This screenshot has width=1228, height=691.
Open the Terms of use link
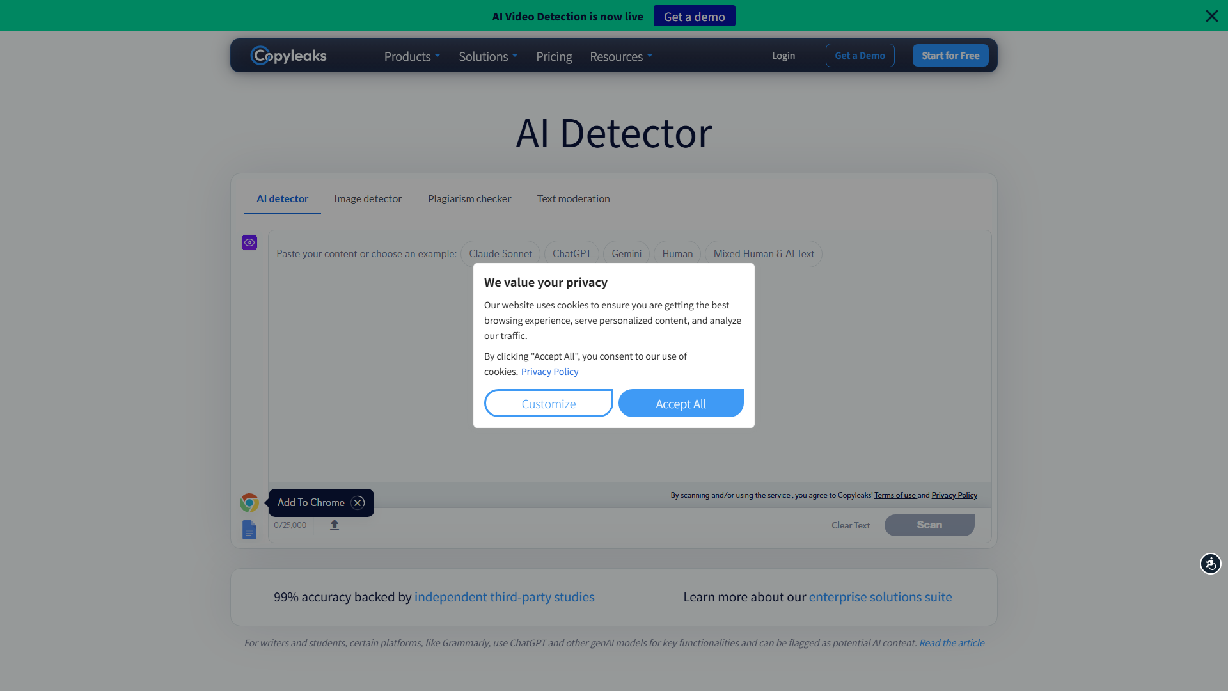[895, 495]
